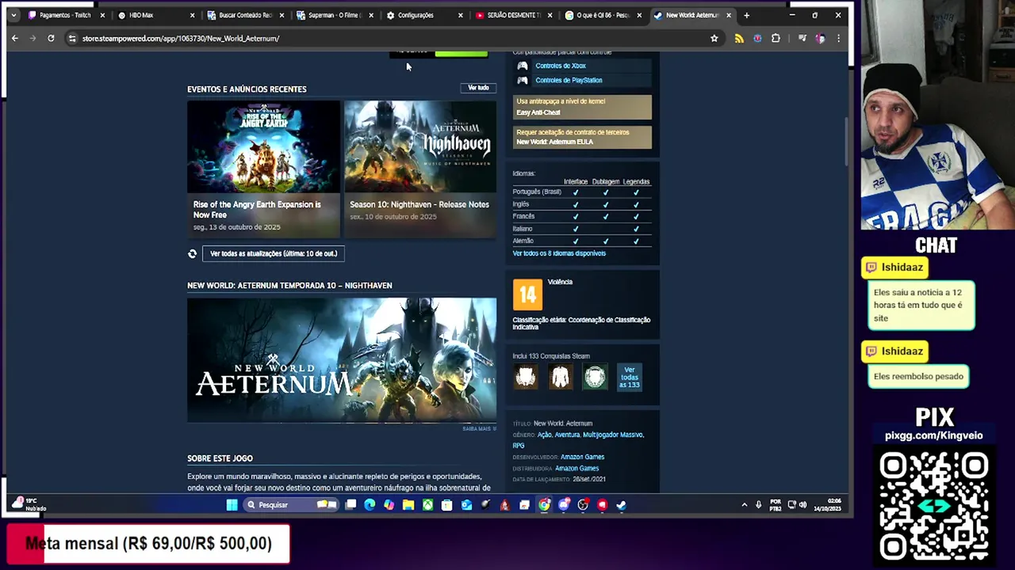Open the Easy Anti-Cheat notice box
Image resolution: width=1015 pixels, height=570 pixels.
click(x=582, y=107)
